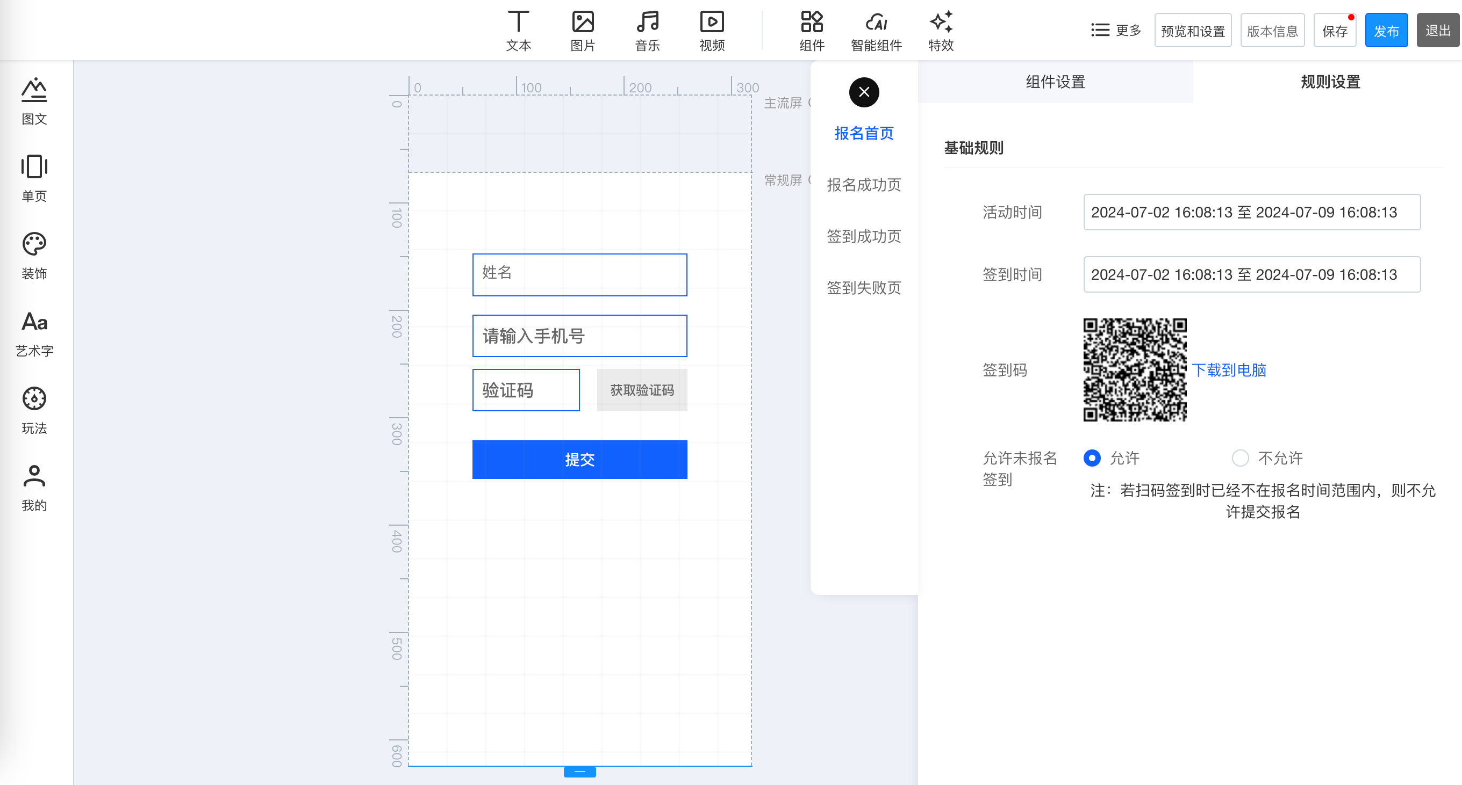Open the 签到时间 date range picker
This screenshot has height=785, width=1462.
(1251, 275)
